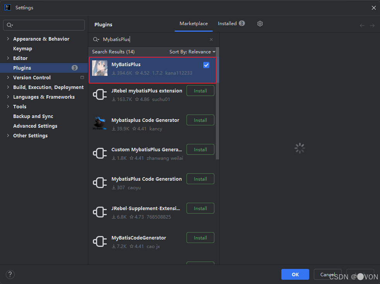The width and height of the screenshot is (380, 284).
Task: Click the Search Results (14) label
Action: click(x=113, y=52)
